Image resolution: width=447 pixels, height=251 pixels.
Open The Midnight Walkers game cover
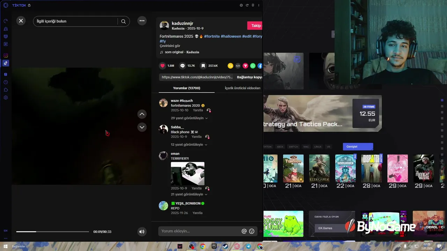coord(424,168)
